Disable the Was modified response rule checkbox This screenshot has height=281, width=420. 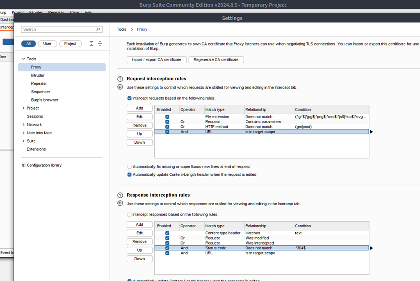(x=167, y=238)
